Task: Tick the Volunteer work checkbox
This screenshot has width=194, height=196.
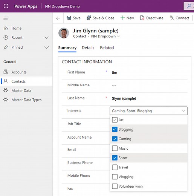Action: click(x=115, y=186)
